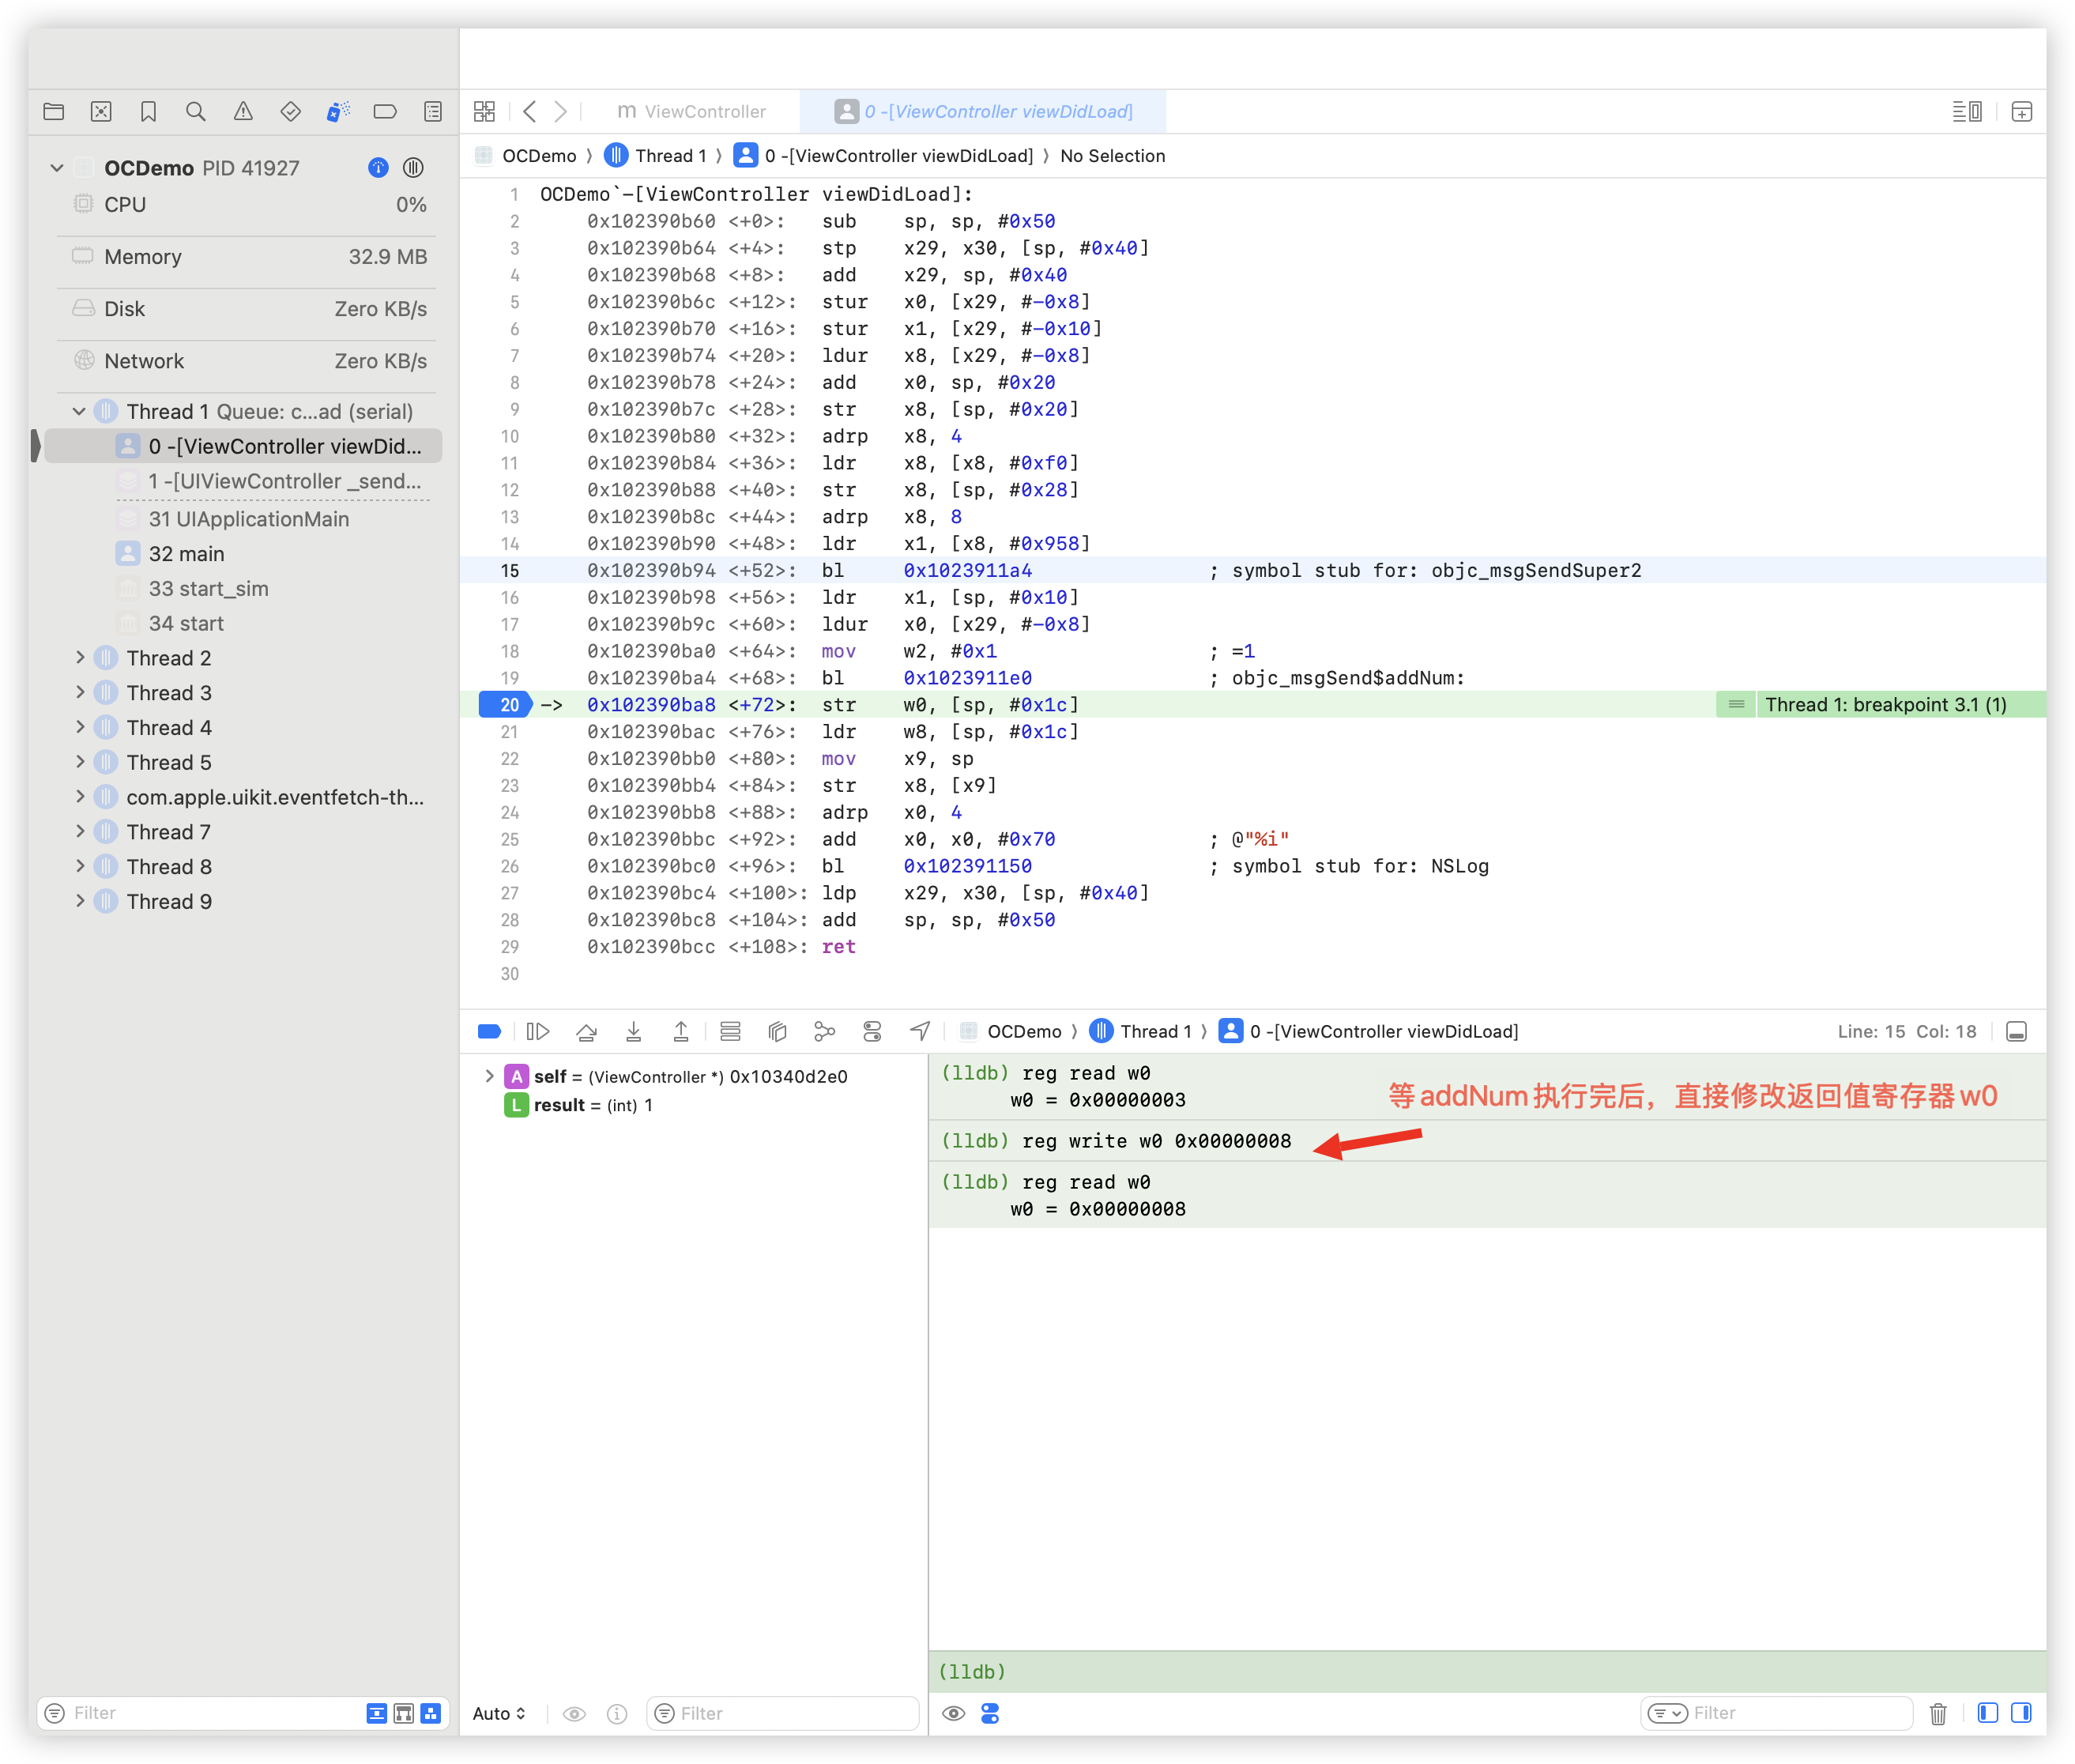
Task: Click the go back navigation arrow
Action: [x=530, y=112]
